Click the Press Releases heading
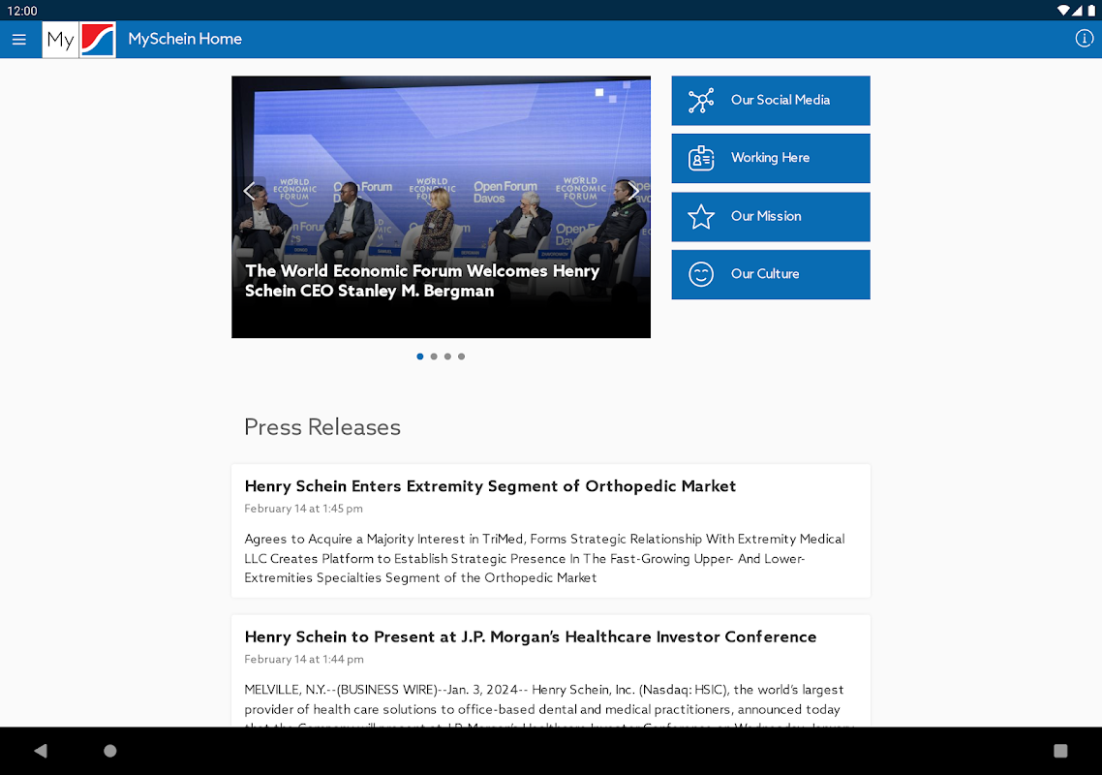The width and height of the screenshot is (1102, 775). (322, 427)
